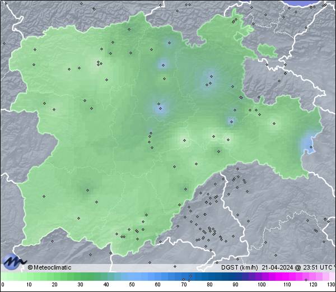
Task: Click the 80 label on the scale
Action: (x=209, y=285)
